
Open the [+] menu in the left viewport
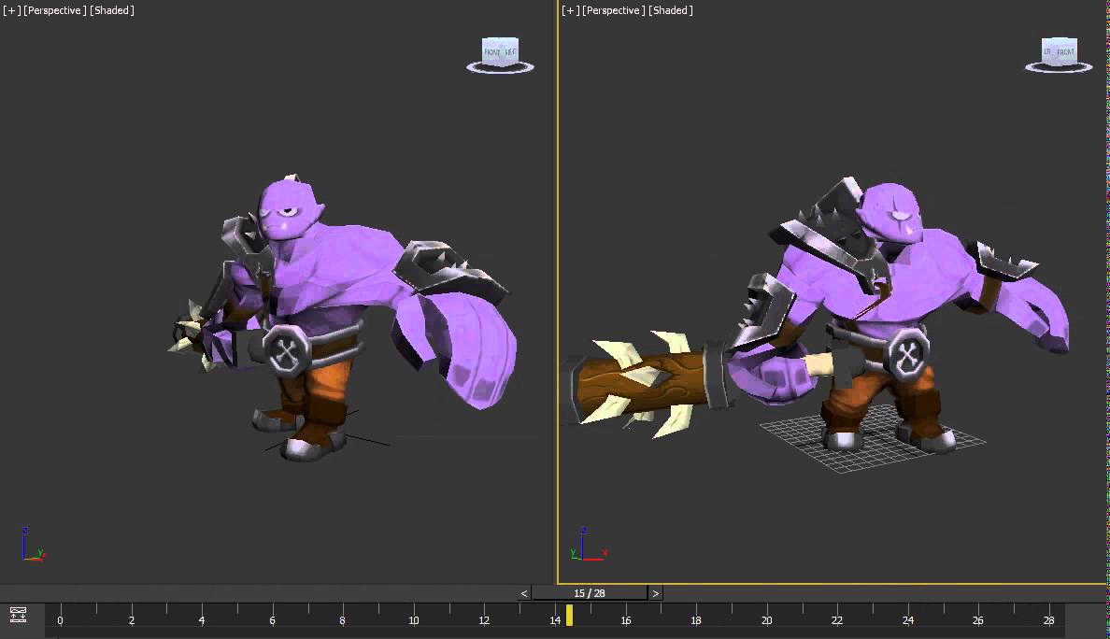(x=11, y=10)
